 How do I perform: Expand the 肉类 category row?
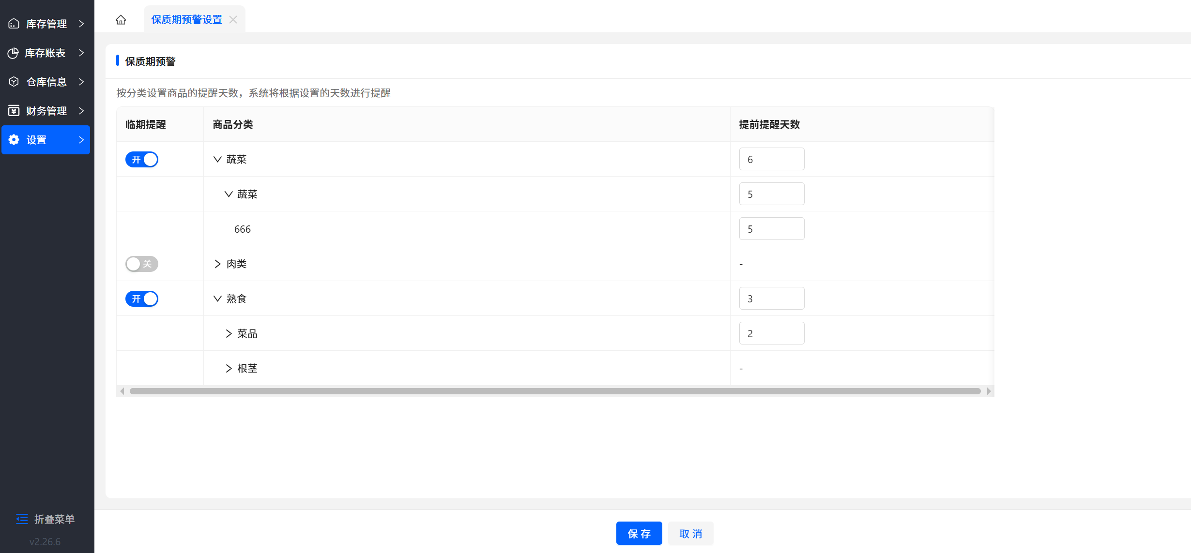tap(217, 264)
